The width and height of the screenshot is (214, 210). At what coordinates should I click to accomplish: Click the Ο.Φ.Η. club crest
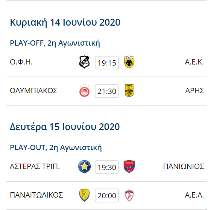(x=84, y=62)
